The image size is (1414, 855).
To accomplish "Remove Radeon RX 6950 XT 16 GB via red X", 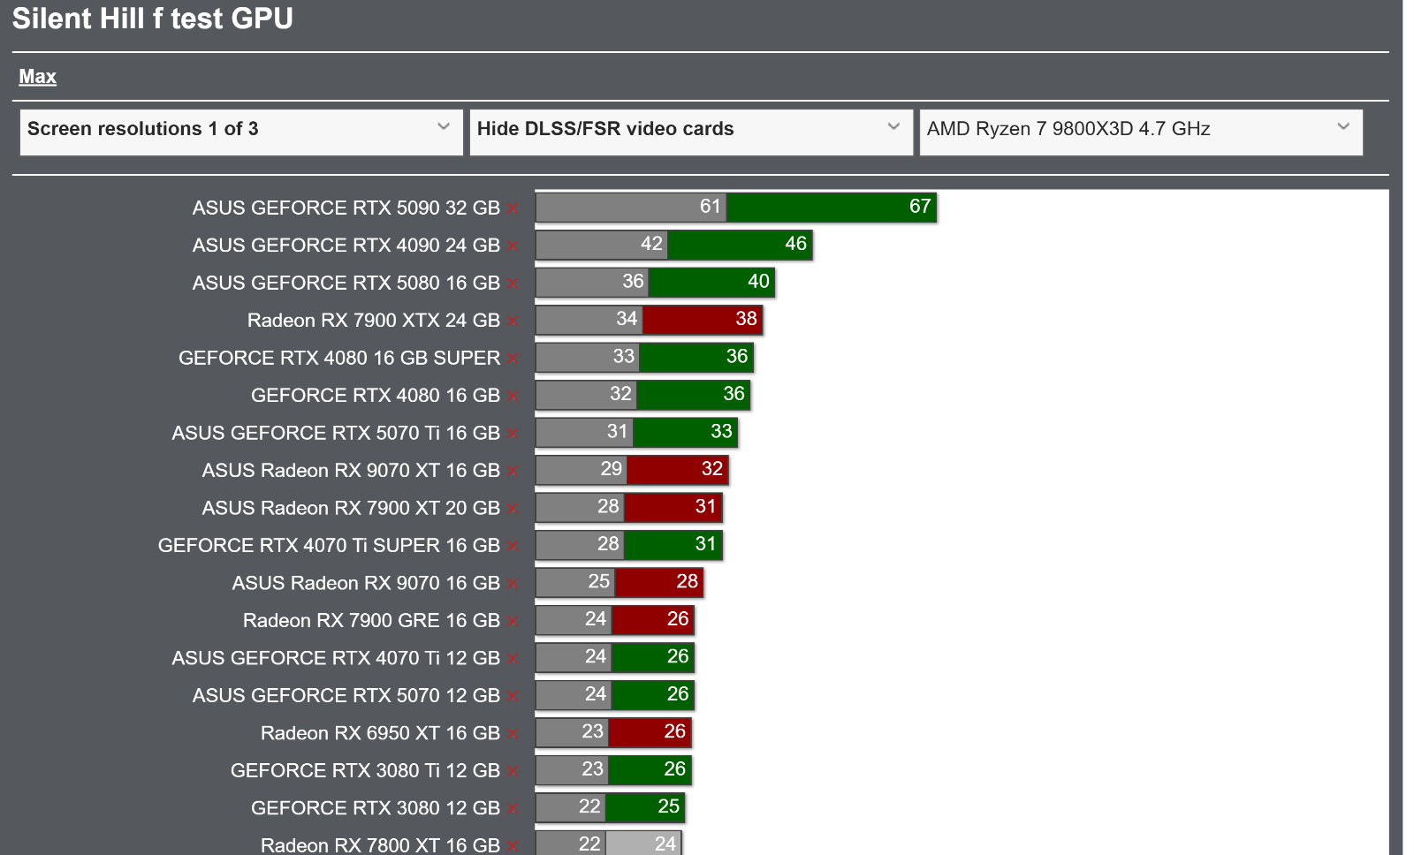I will coord(513,734).
